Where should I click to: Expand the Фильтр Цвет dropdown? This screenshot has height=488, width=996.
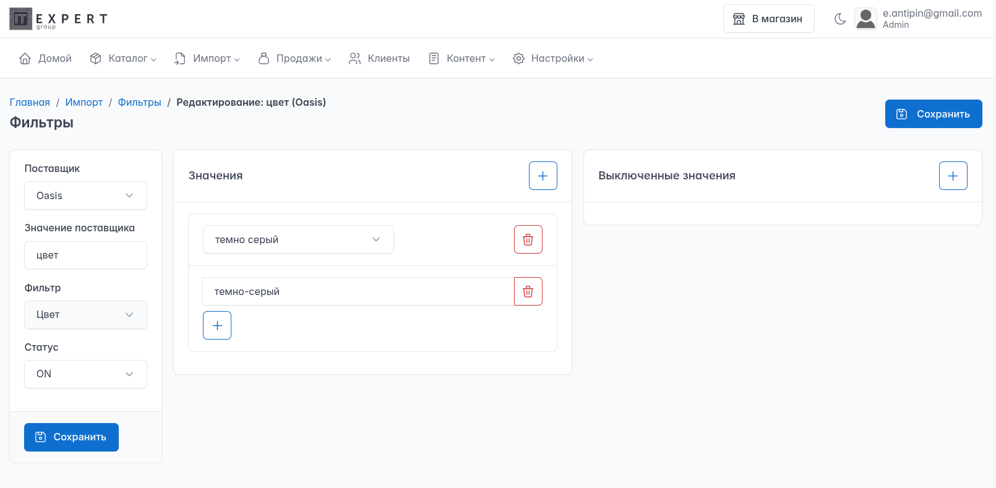point(85,315)
